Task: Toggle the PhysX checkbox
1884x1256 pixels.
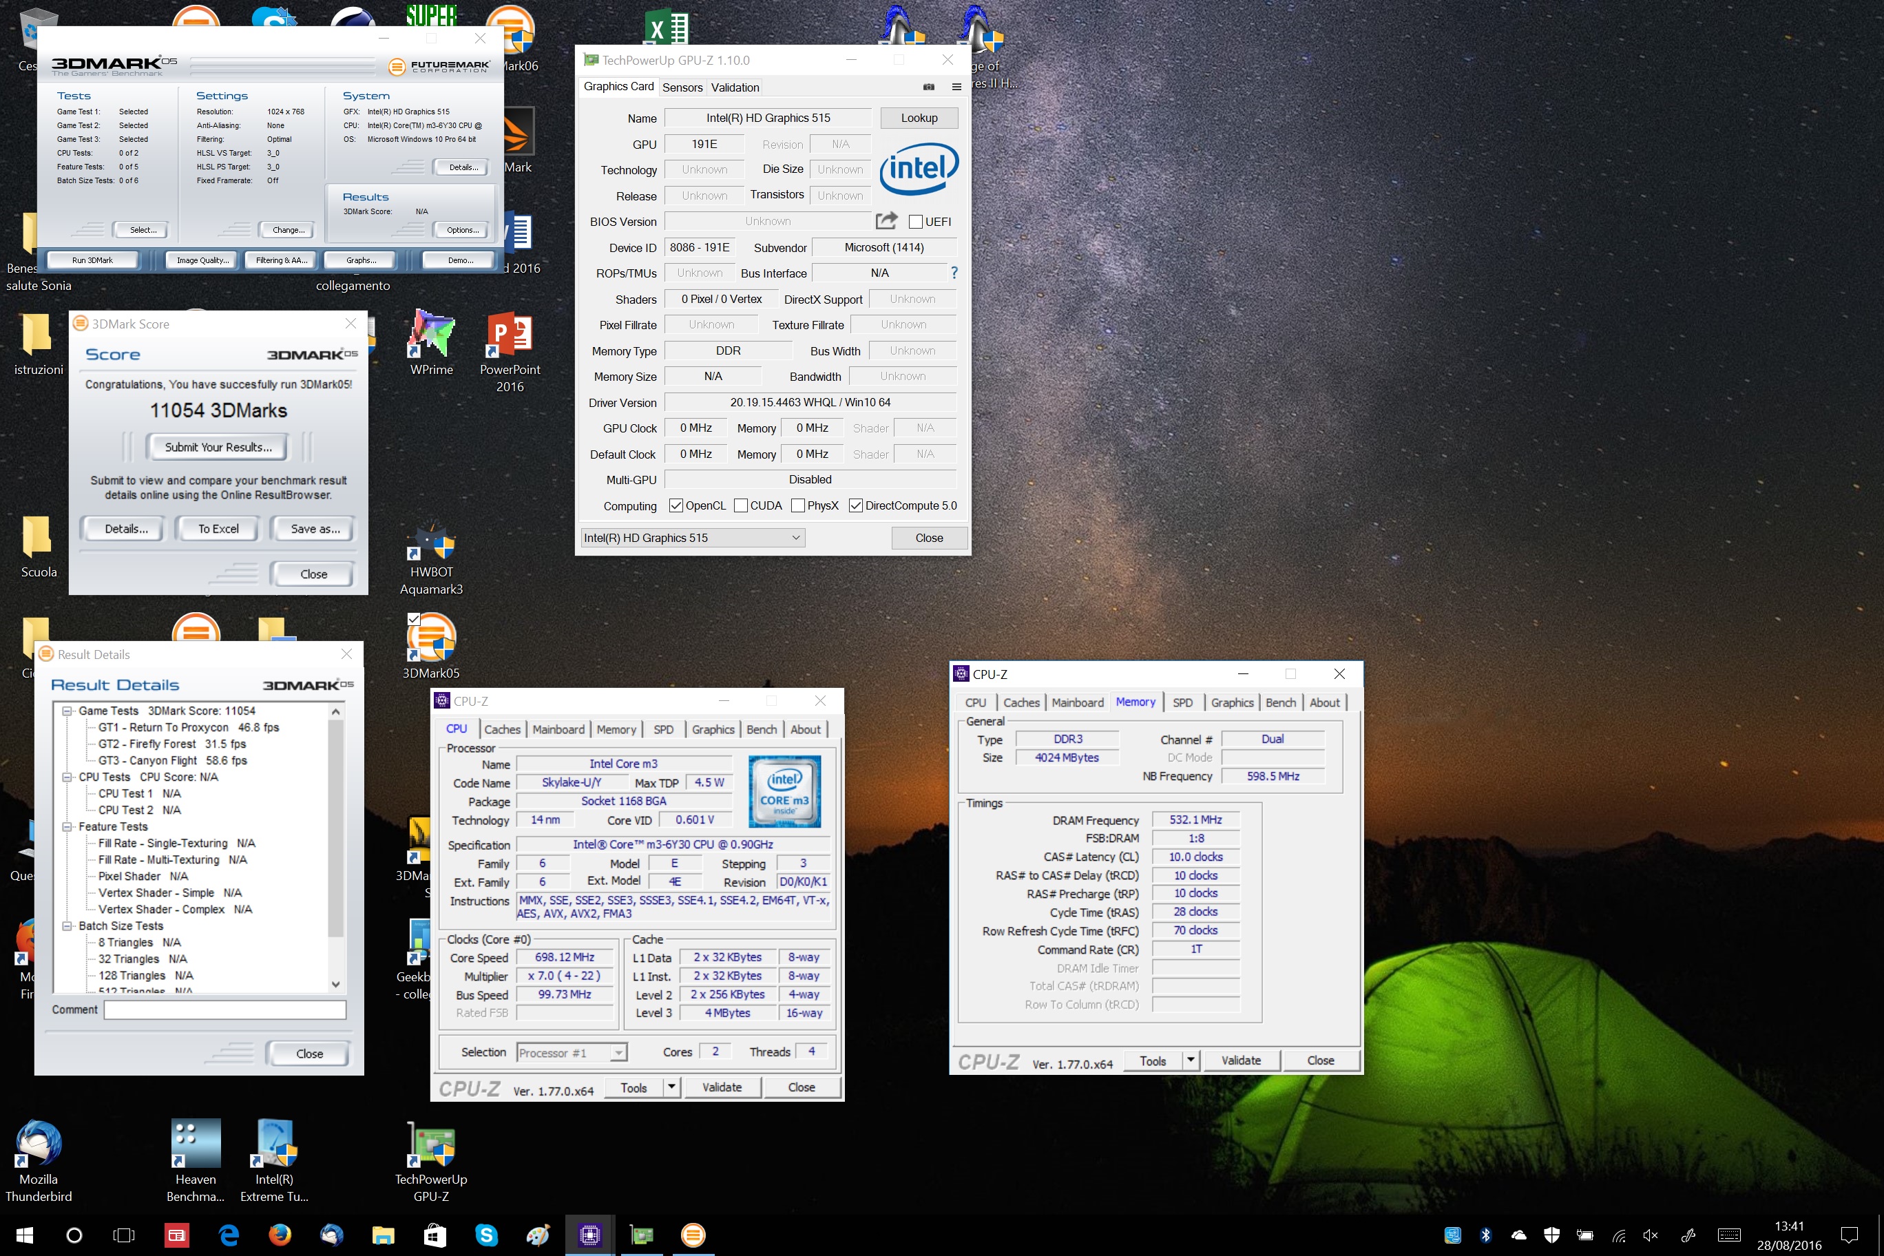Action: (798, 505)
